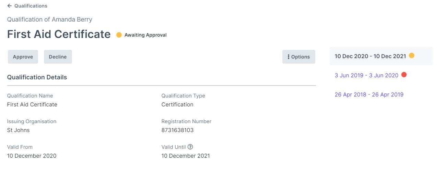Click the First Aid Certificate page heading
The height and width of the screenshot is (169, 434).
(x=59, y=34)
